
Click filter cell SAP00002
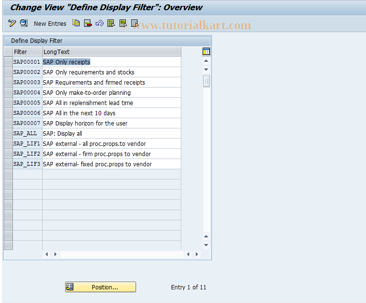(x=28, y=72)
